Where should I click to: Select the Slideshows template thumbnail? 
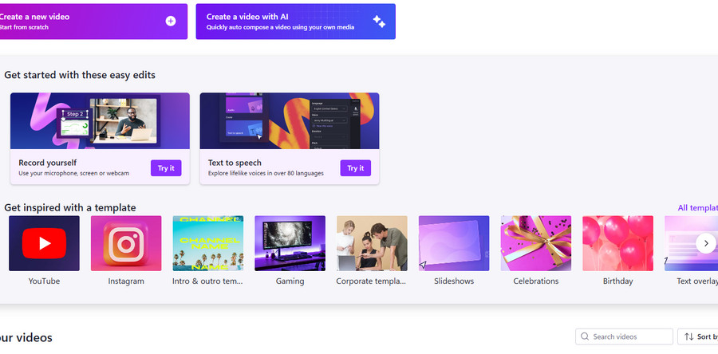pos(454,243)
